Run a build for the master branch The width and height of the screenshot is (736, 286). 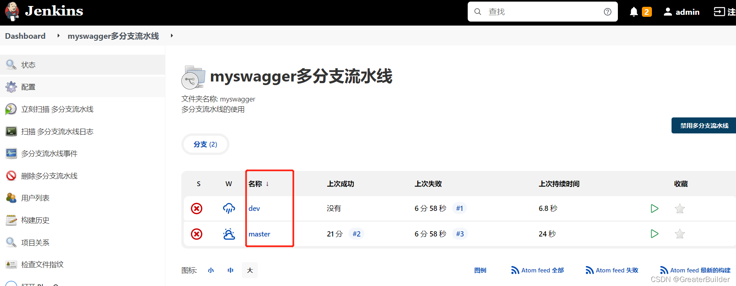654,234
